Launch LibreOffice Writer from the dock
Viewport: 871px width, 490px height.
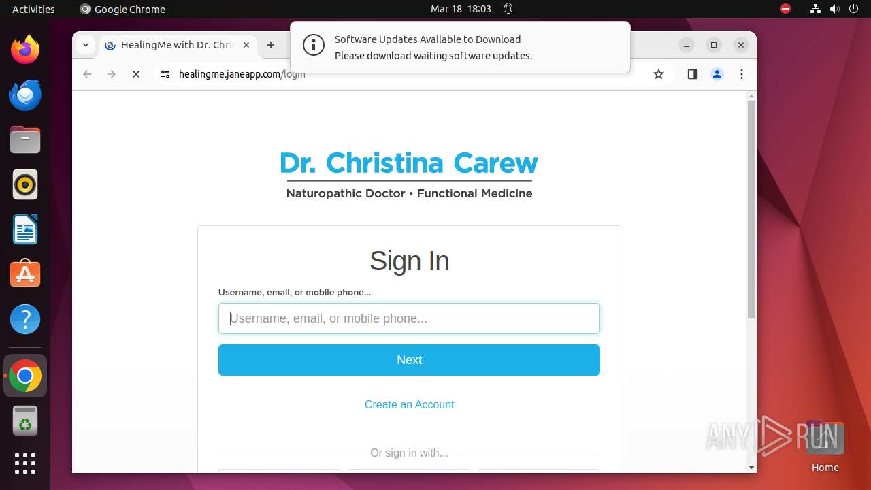pyautogui.click(x=25, y=229)
